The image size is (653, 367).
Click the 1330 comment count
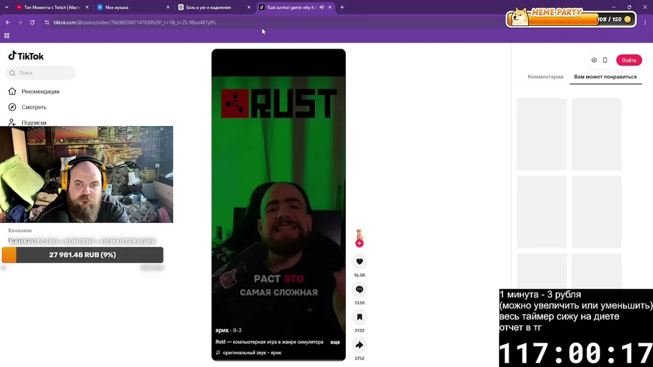[359, 303]
